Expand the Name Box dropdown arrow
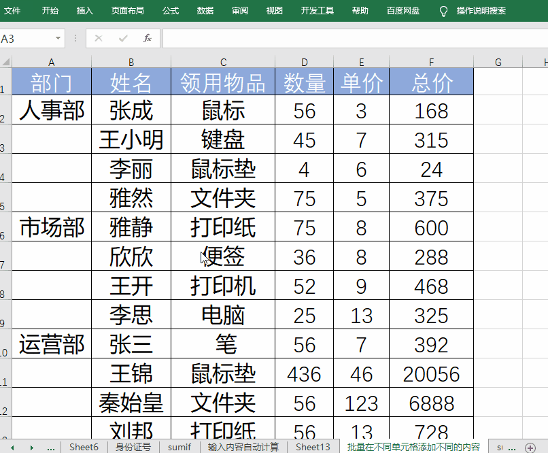548x453 pixels. (58, 39)
